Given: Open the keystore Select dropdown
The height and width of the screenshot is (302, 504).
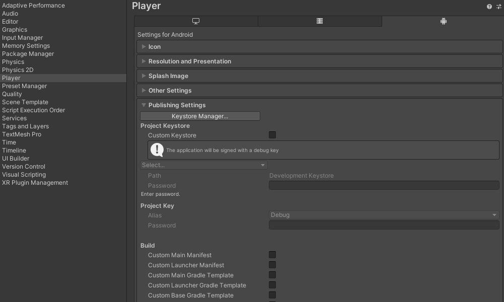Looking at the screenshot, I should [x=203, y=165].
